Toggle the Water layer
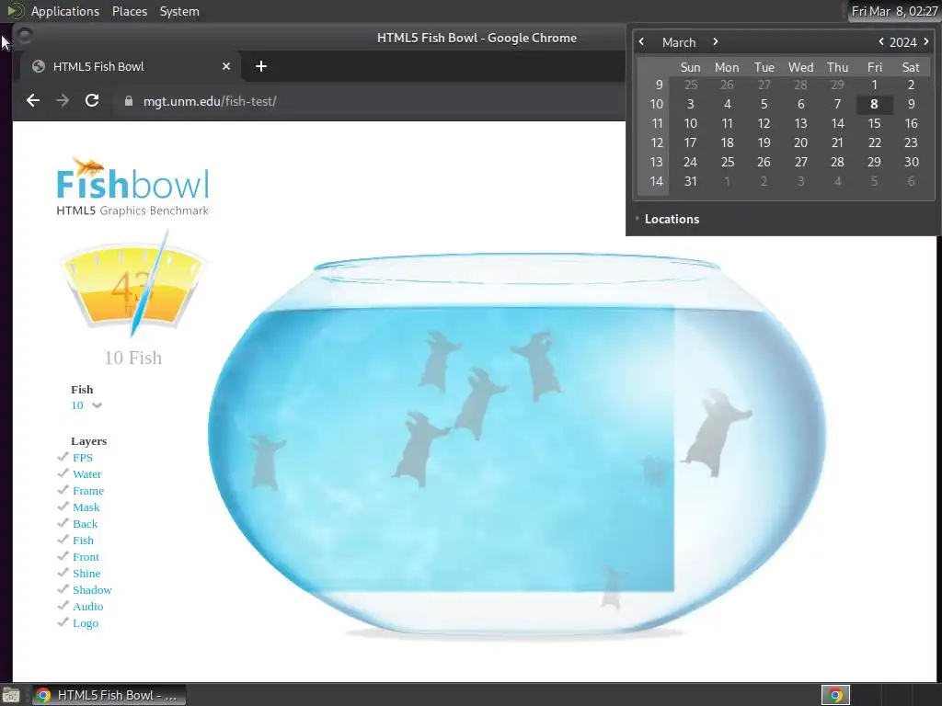The width and height of the screenshot is (942, 706). (x=86, y=474)
